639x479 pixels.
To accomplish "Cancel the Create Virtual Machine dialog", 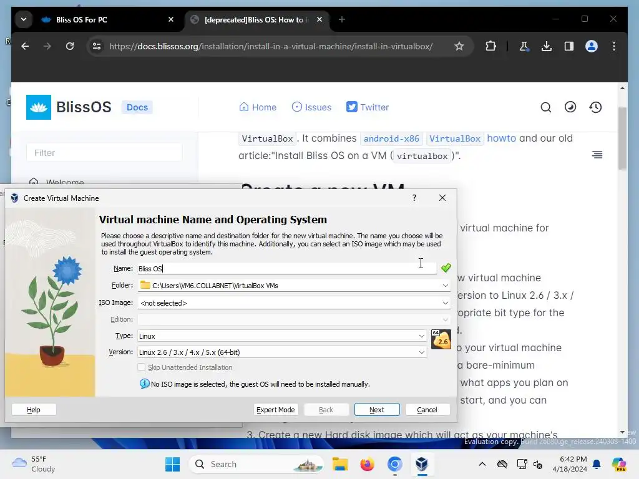I will click(x=427, y=410).
